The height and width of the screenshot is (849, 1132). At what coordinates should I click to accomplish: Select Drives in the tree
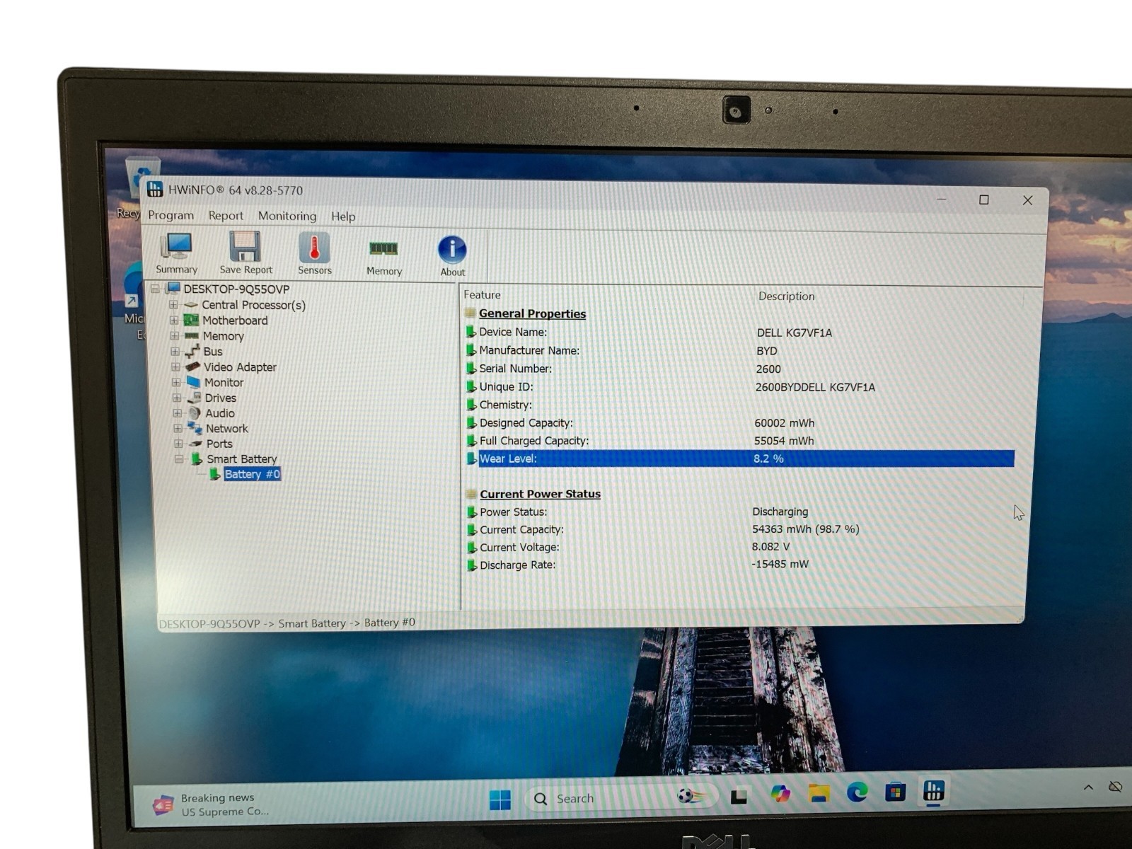coord(220,398)
